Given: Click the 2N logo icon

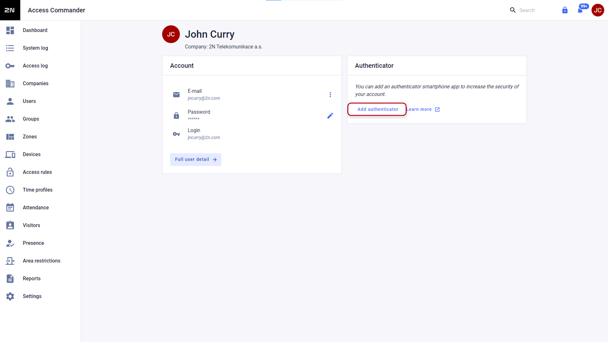Looking at the screenshot, I should [10, 10].
